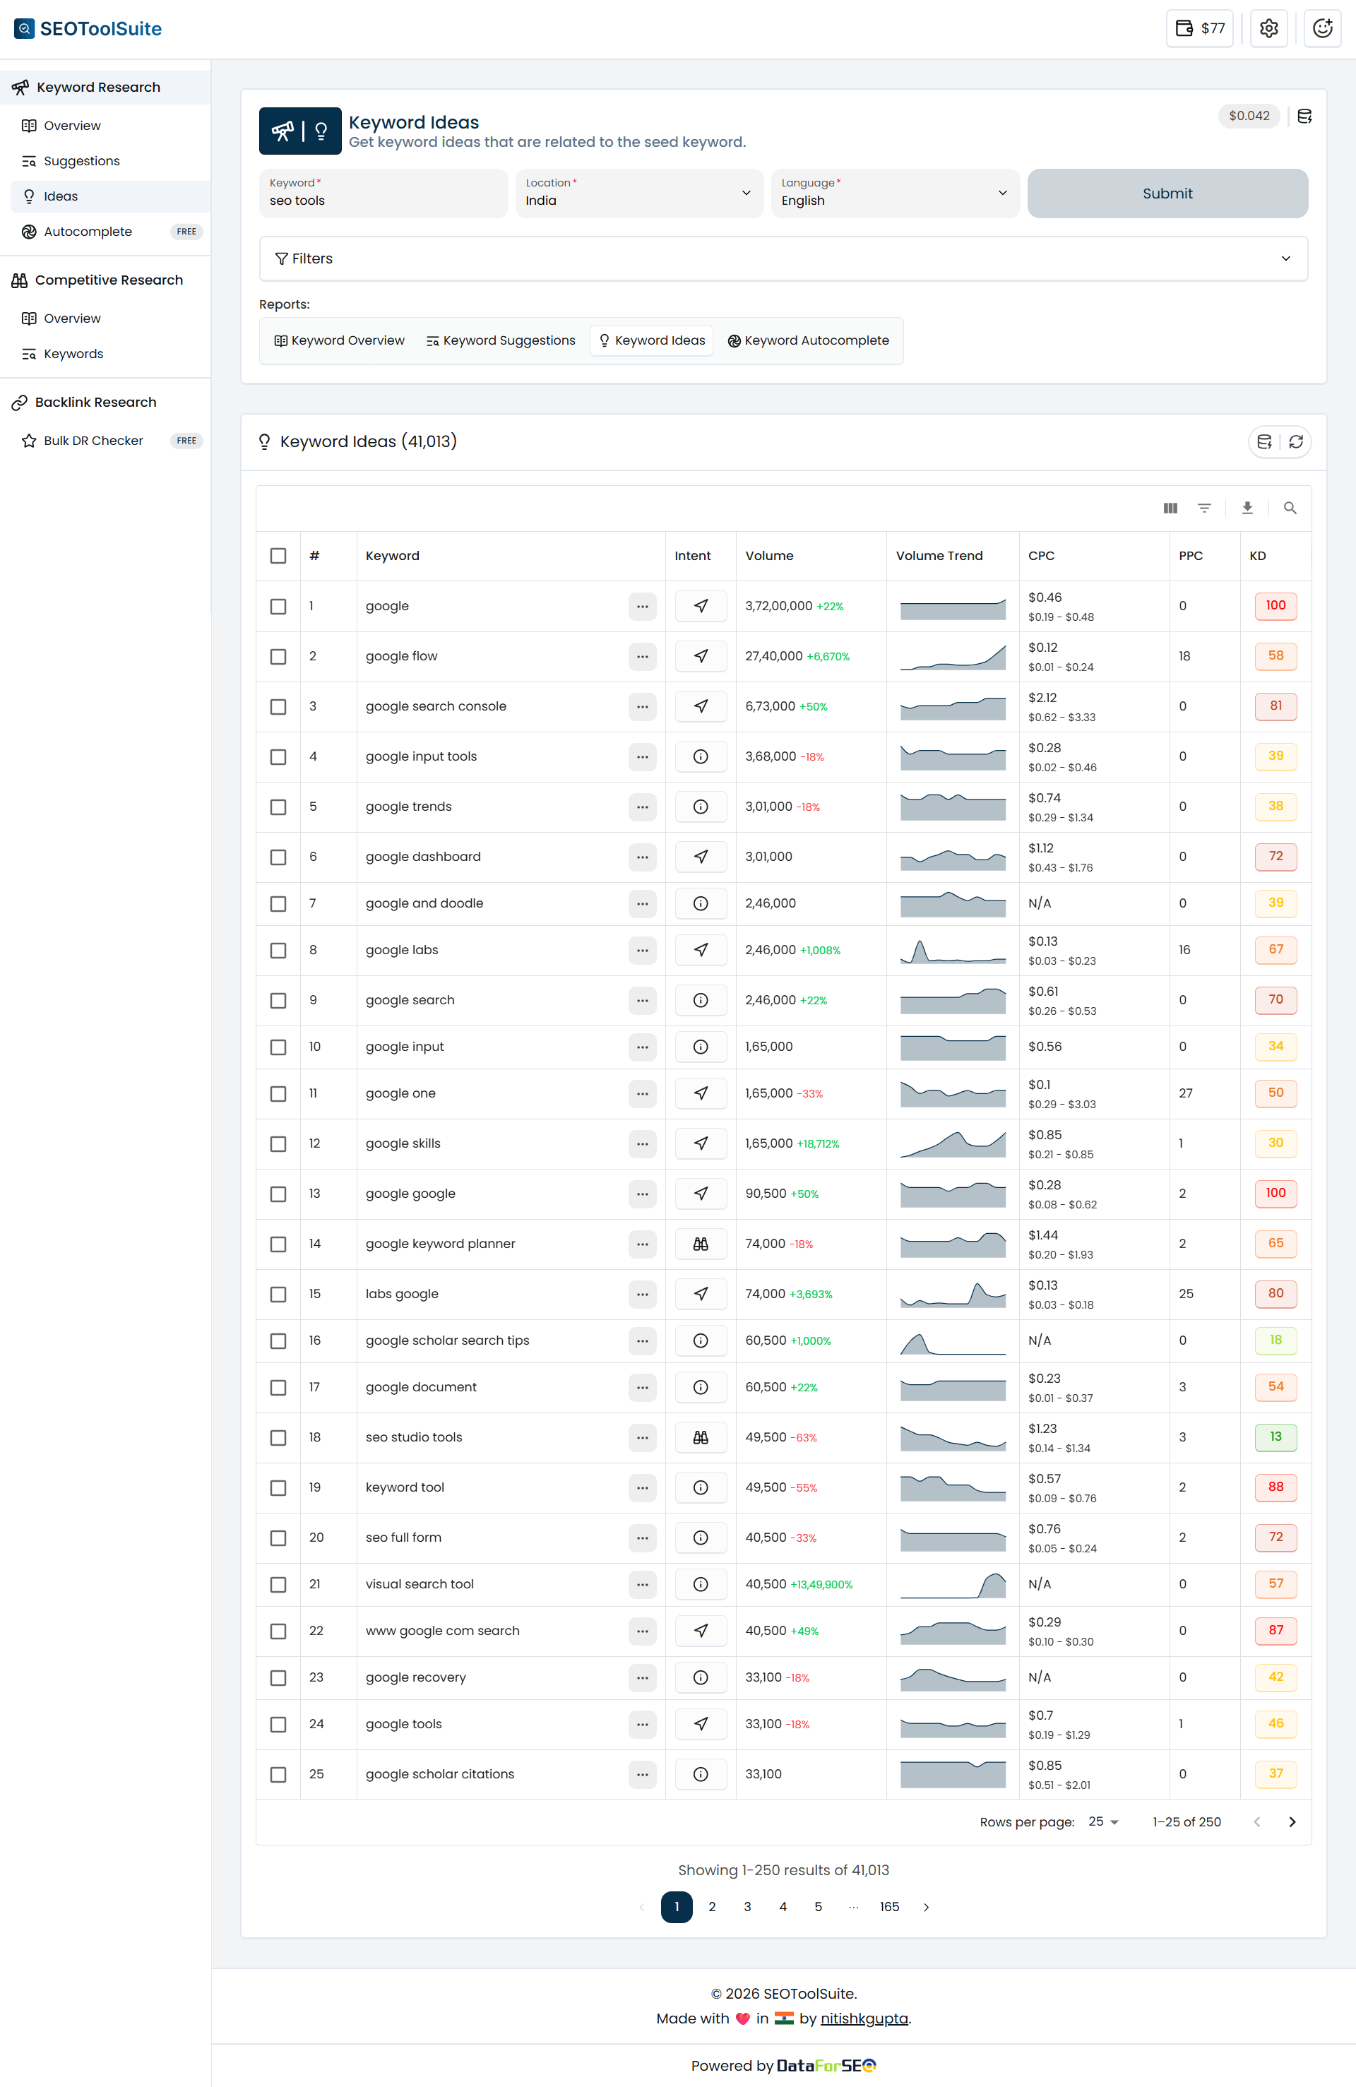Select all rows with header checkbox

278,556
